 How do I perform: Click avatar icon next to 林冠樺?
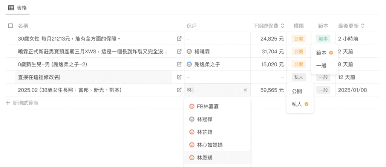(x=192, y=119)
